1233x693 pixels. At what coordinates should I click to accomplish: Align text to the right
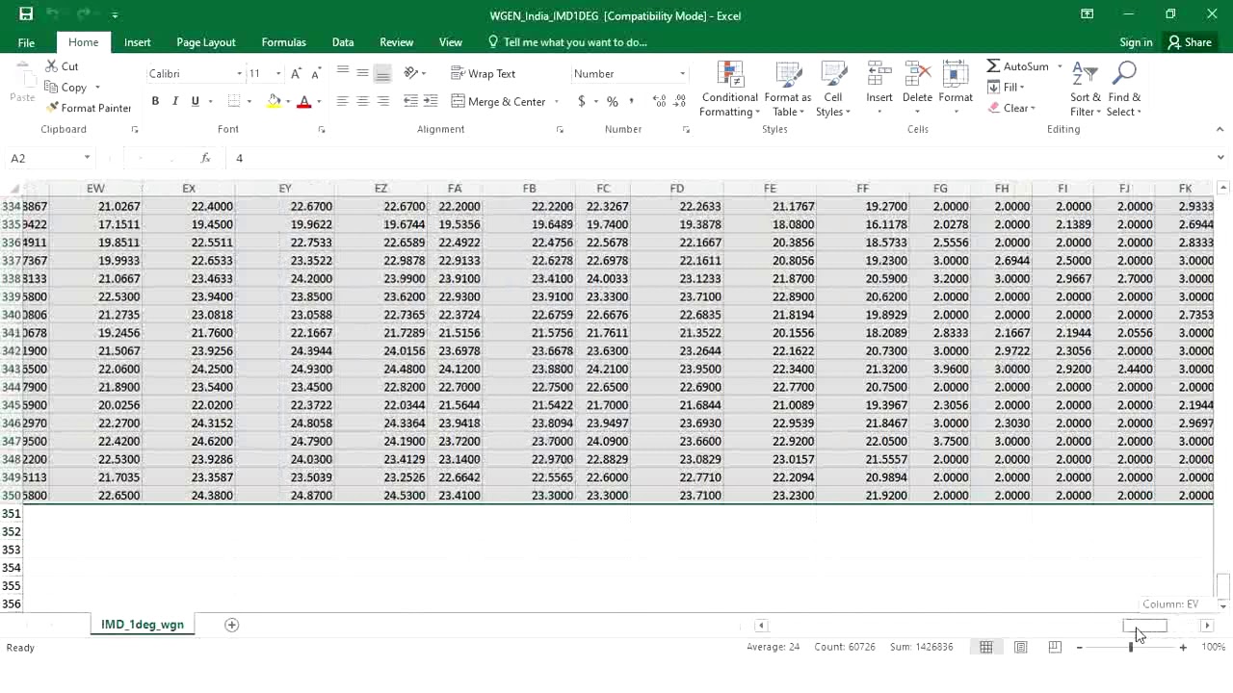click(383, 101)
